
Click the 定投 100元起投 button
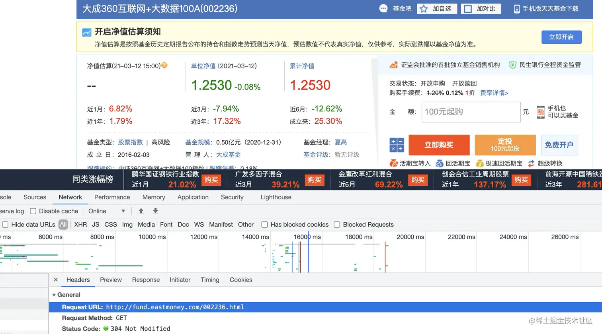[505, 145]
